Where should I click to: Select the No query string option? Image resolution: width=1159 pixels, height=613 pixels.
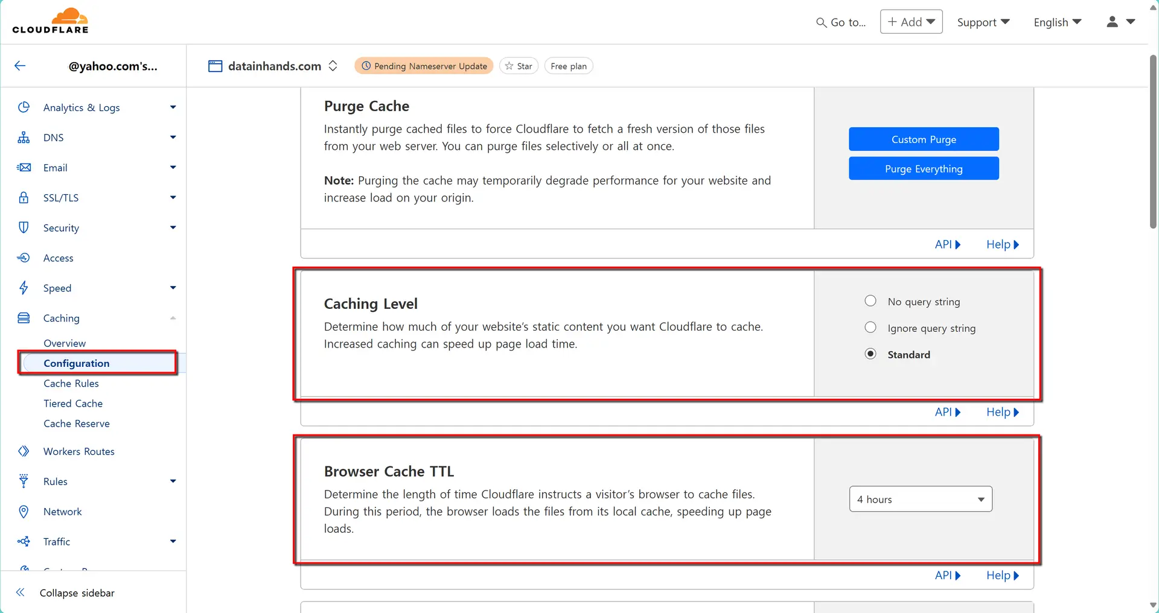point(870,300)
